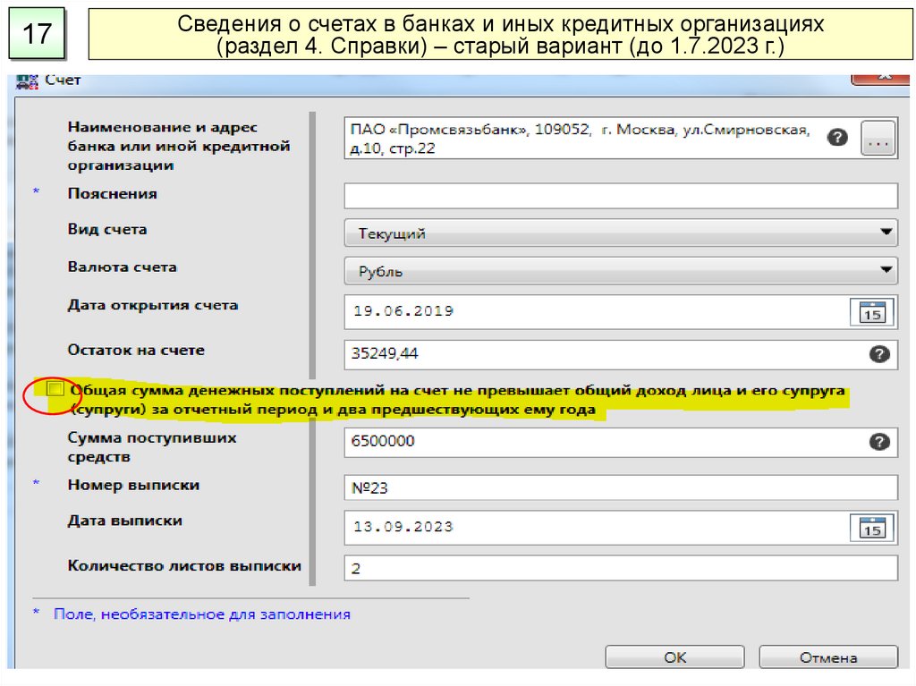The image size is (916, 686).
Task: Open the calendar for Дата открытия счета
Action: point(870,312)
